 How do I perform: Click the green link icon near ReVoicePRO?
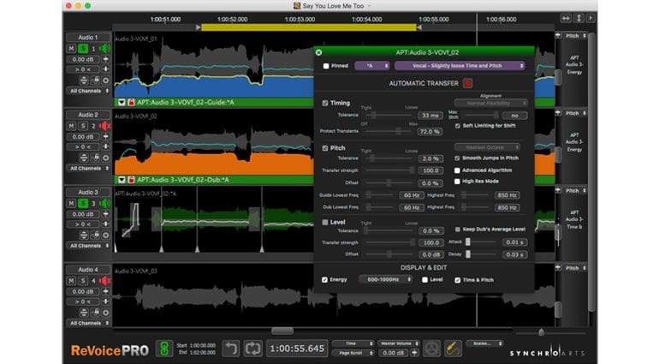(x=164, y=349)
